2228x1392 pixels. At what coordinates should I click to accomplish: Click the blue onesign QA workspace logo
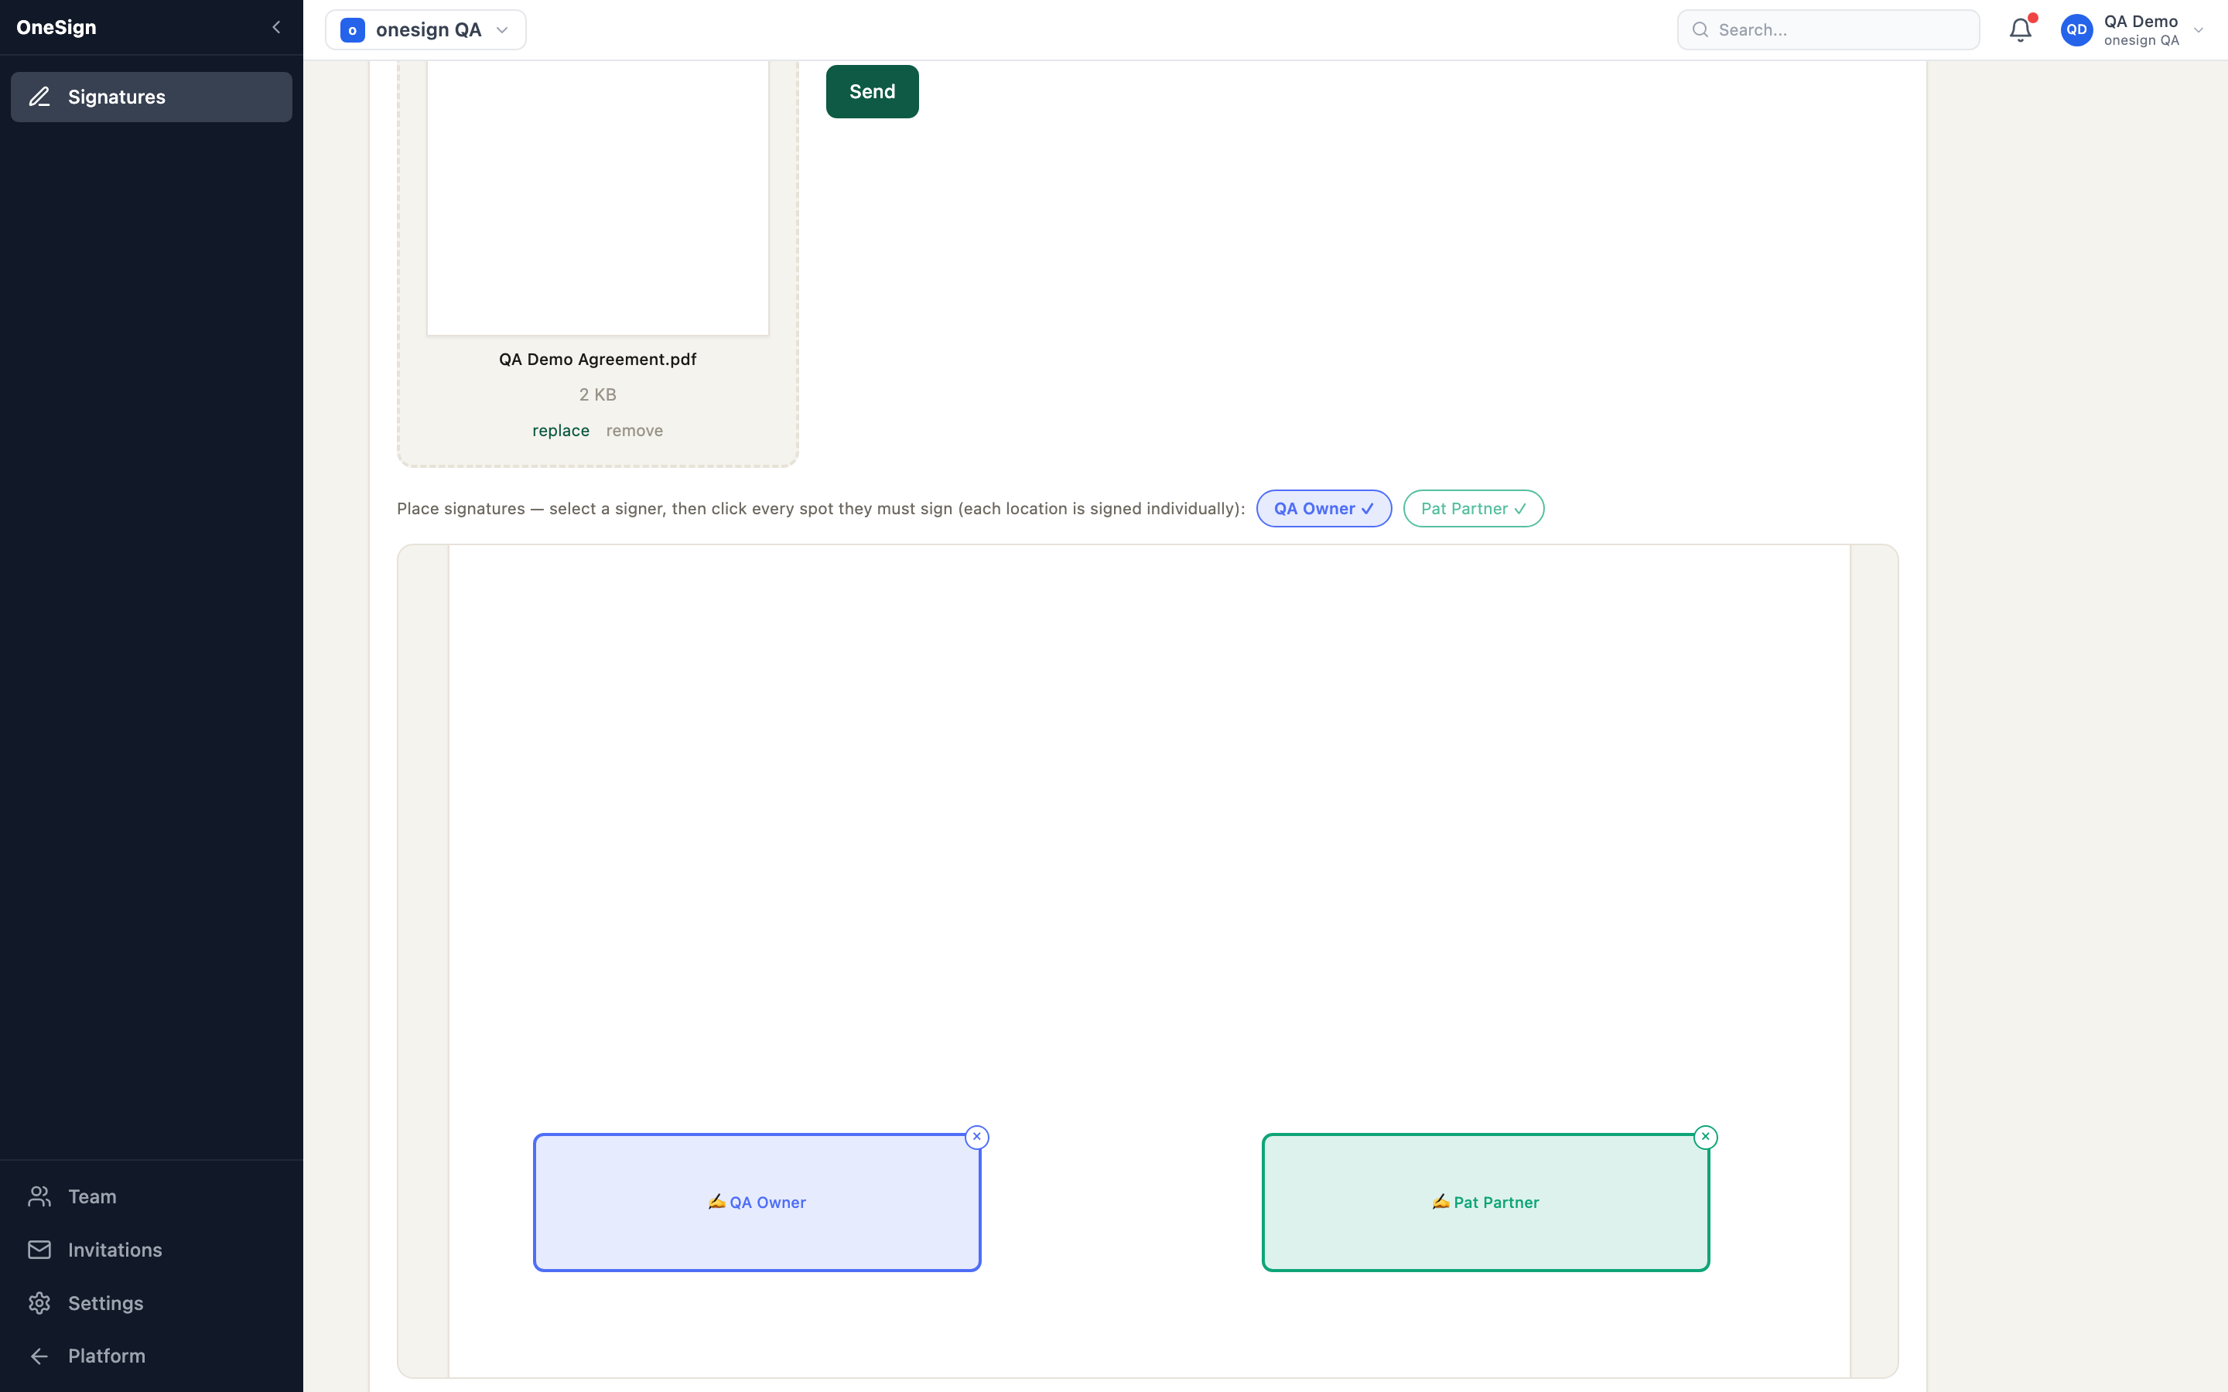click(352, 30)
